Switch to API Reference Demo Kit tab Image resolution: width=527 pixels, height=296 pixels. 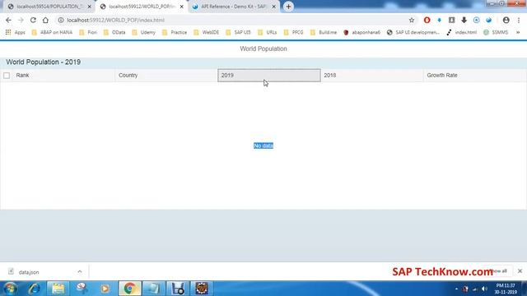(234, 7)
